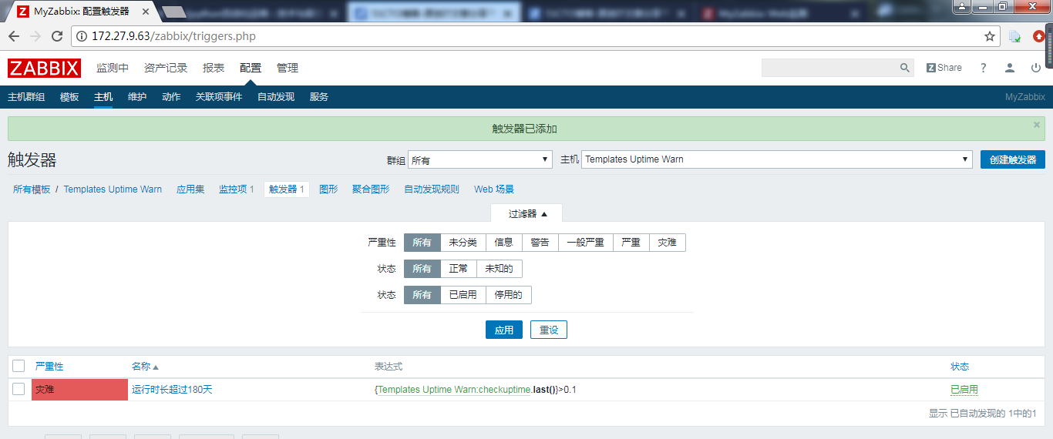Go to 模板 submenu

tap(69, 97)
